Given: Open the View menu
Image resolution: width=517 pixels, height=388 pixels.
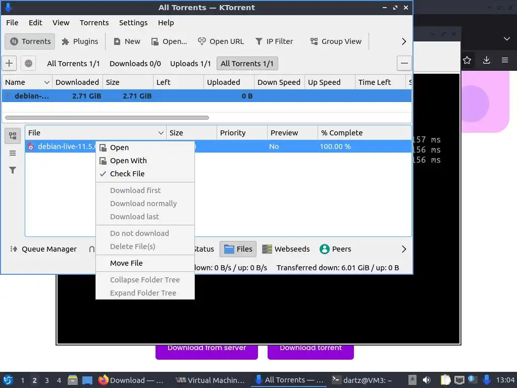Looking at the screenshot, I should pyautogui.click(x=61, y=22).
